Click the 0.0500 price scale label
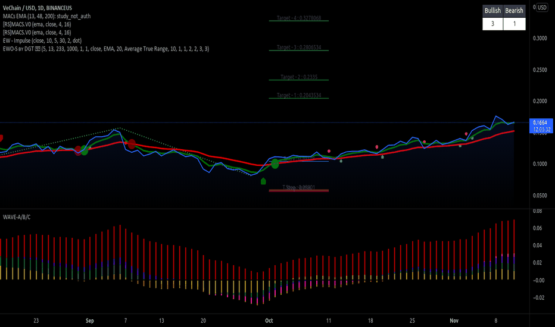The width and height of the screenshot is (555, 327). pos(540,195)
